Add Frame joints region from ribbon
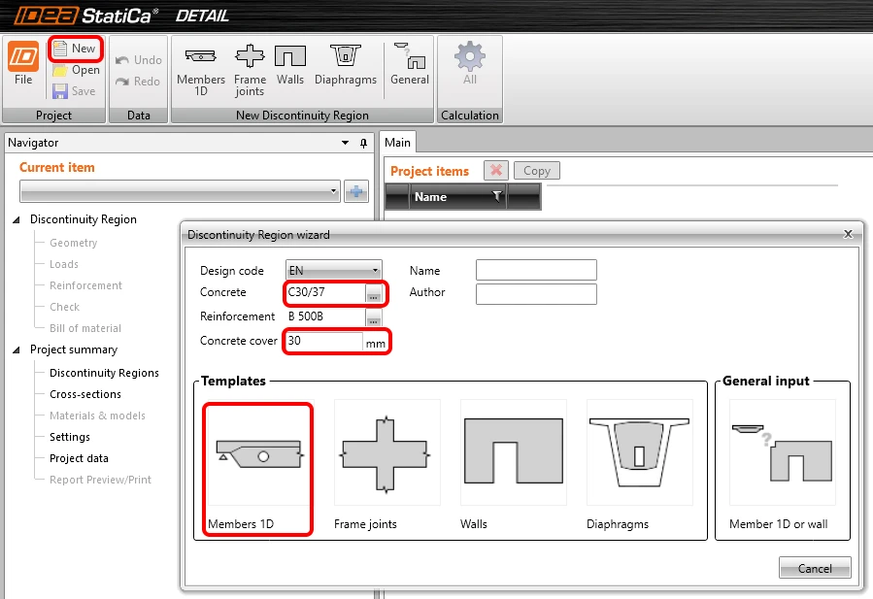This screenshot has height=599, width=873. [x=250, y=70]
